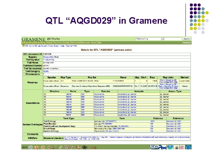
Task: Open marker RM160 link
Action: [69, 100]
